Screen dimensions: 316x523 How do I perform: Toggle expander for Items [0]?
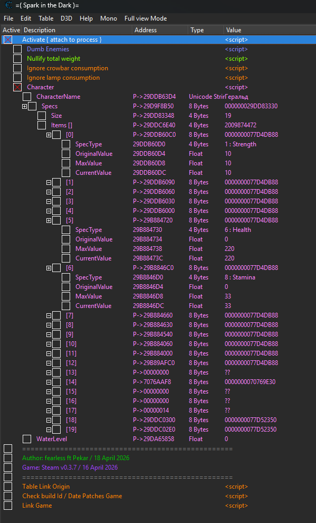[x=49, y=135]
